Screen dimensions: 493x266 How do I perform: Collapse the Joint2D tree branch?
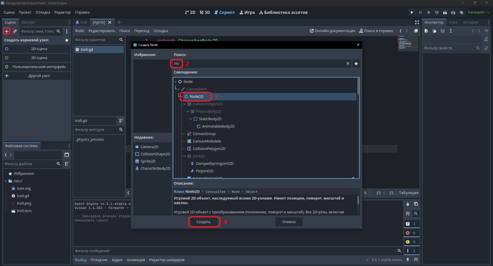coord(185,156)
